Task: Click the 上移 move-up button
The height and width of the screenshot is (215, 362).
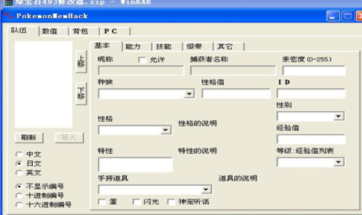Action: 81,61
